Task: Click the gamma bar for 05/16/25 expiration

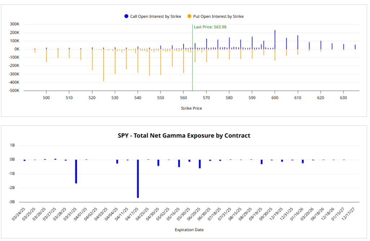Action: (179, 163)
